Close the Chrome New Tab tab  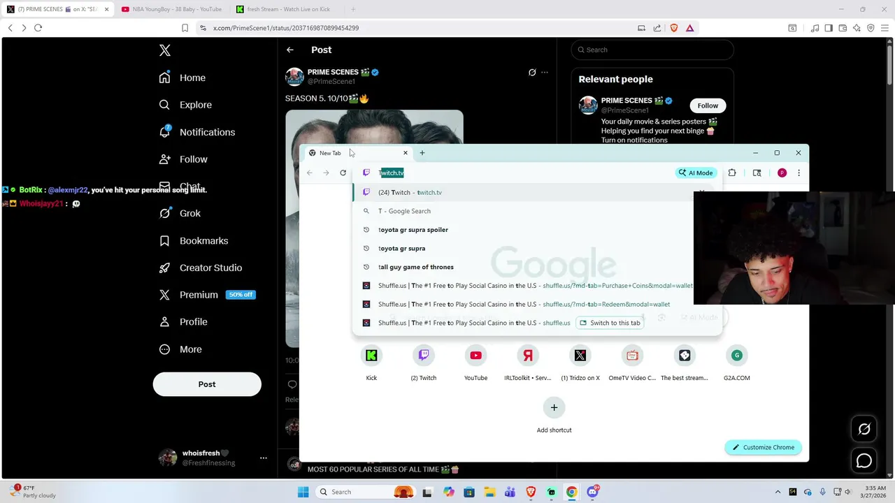(x=405, y=153)
